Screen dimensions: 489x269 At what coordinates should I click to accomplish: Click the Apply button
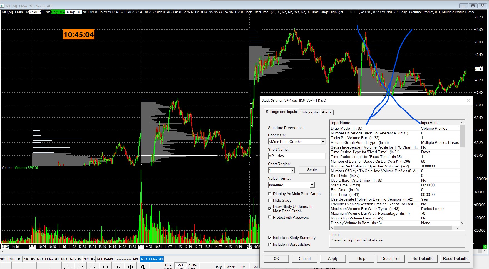(x=333, y=258)
